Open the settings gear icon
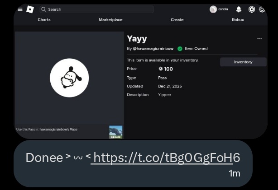The height and width of the screenshot is (190, 278). point(262,9)
